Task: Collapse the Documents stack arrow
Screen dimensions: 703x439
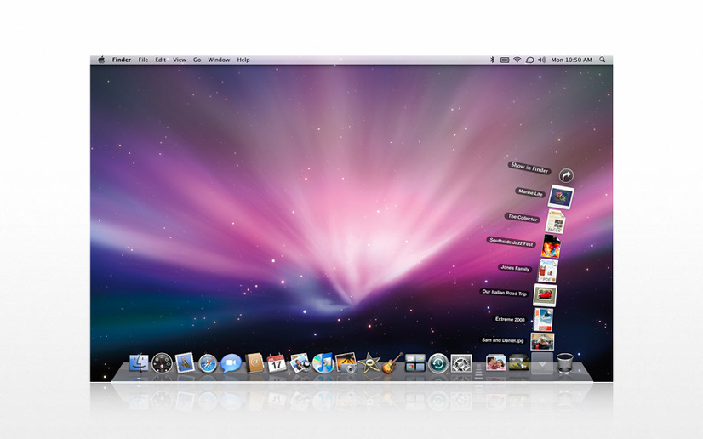Action: 542,363
